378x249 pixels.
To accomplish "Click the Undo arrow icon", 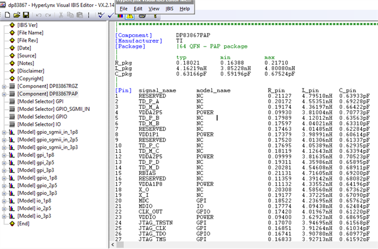I will (38, 15).
